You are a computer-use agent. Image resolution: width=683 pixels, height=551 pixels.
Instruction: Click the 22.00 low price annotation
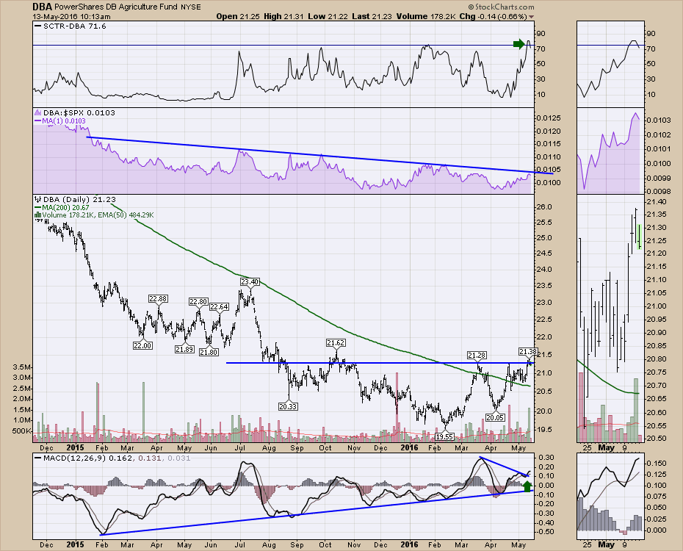(142, 345)
